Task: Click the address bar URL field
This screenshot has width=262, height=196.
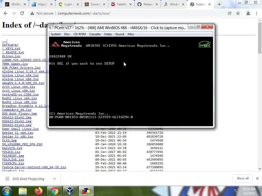Action: 84,13
